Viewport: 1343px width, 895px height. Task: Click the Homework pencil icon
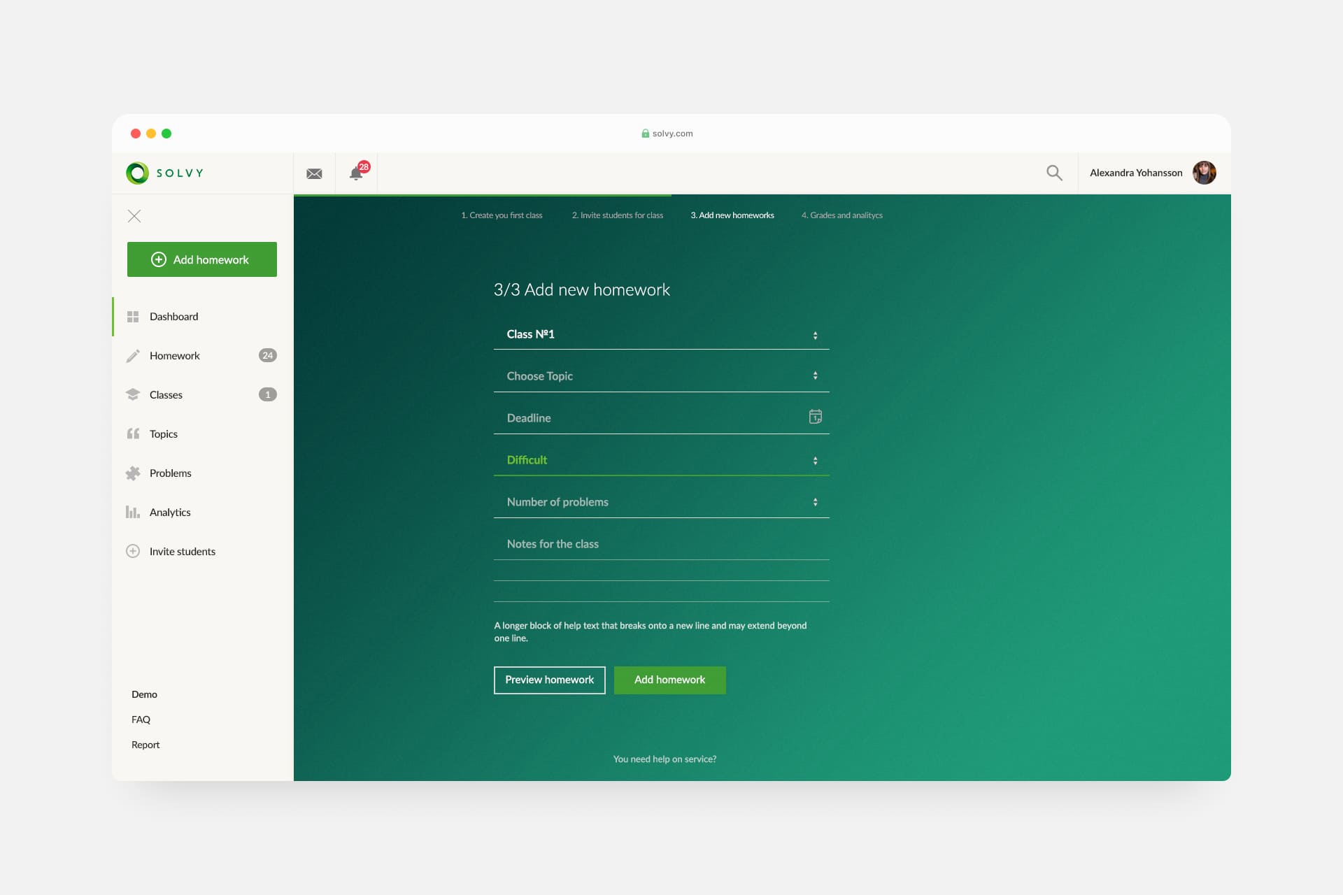tap(133, 355)
